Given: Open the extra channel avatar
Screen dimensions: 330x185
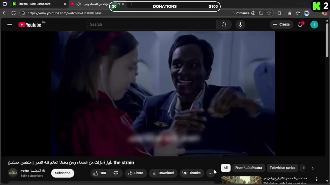Looking at the screenshot, I should click(x=13, y=173).
